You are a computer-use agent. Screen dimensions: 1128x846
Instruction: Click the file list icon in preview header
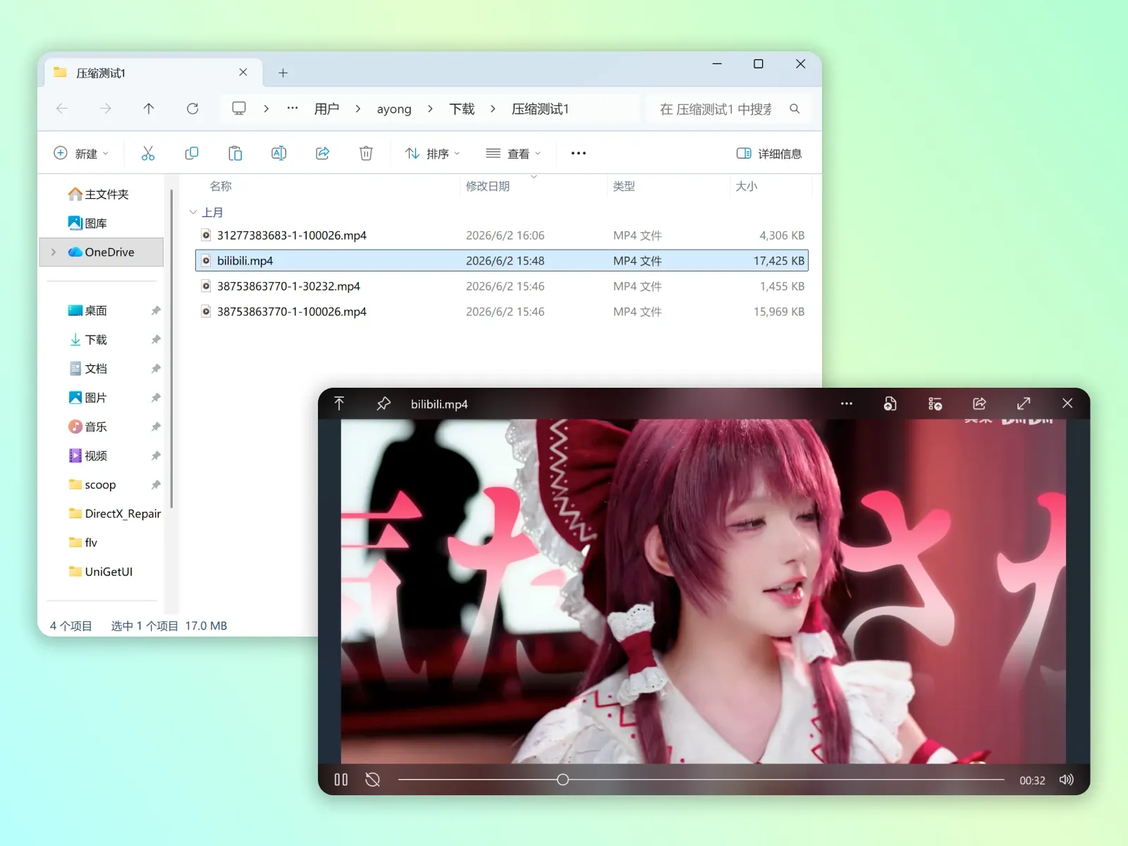click(x=935, y=404)
